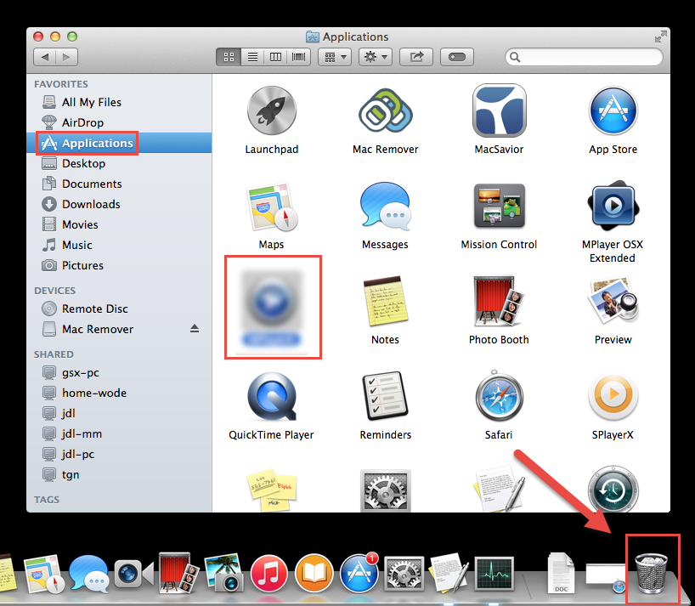Open the Launchpad app icon
Image resolution: width=695 pixels, height=606 pixels.
272,110
